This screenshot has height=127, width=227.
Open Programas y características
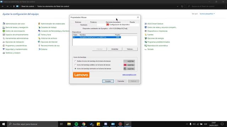pos(15,46)
